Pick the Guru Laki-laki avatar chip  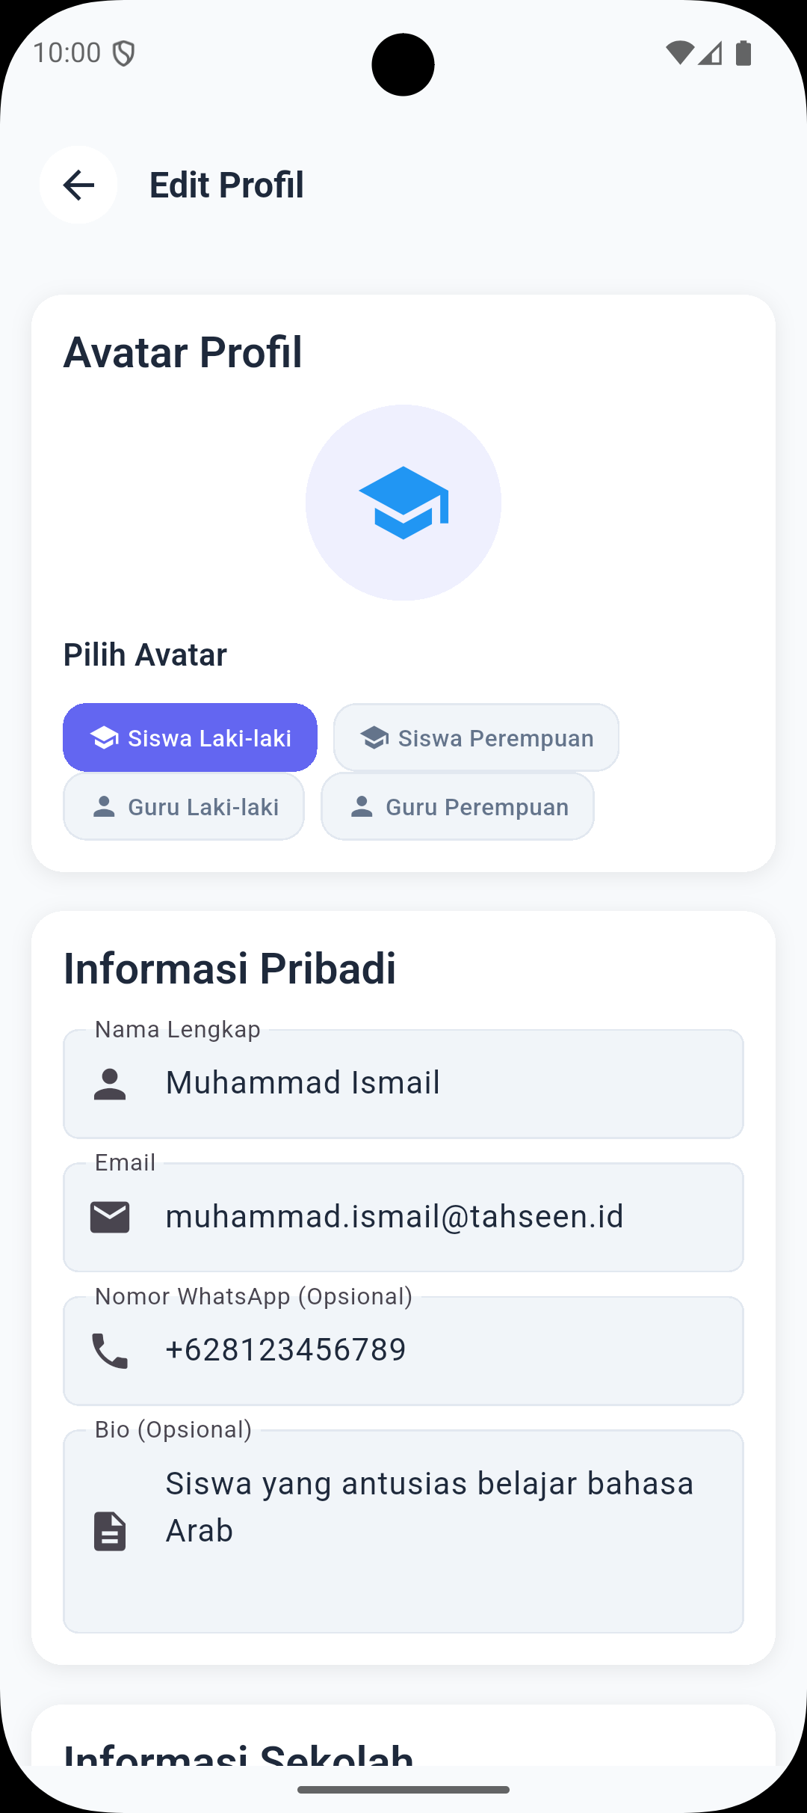(184, 806)
